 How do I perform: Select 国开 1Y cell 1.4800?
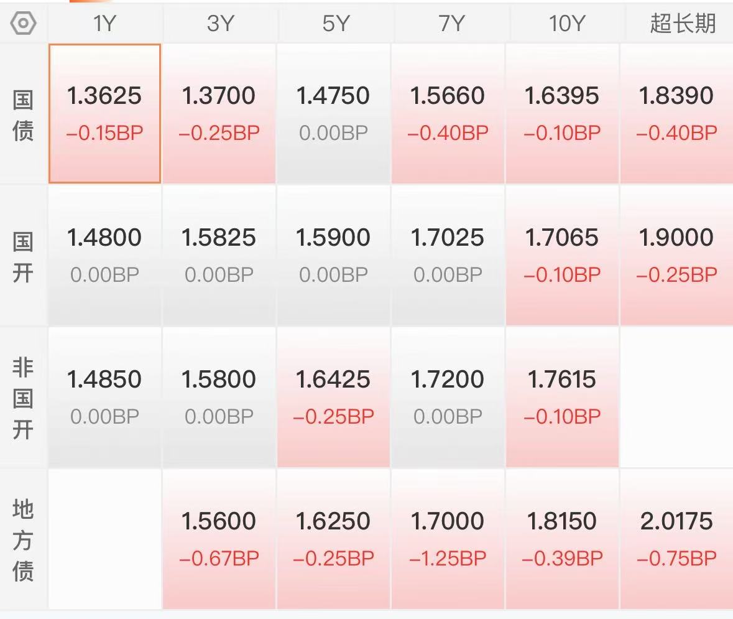[104, 255]
